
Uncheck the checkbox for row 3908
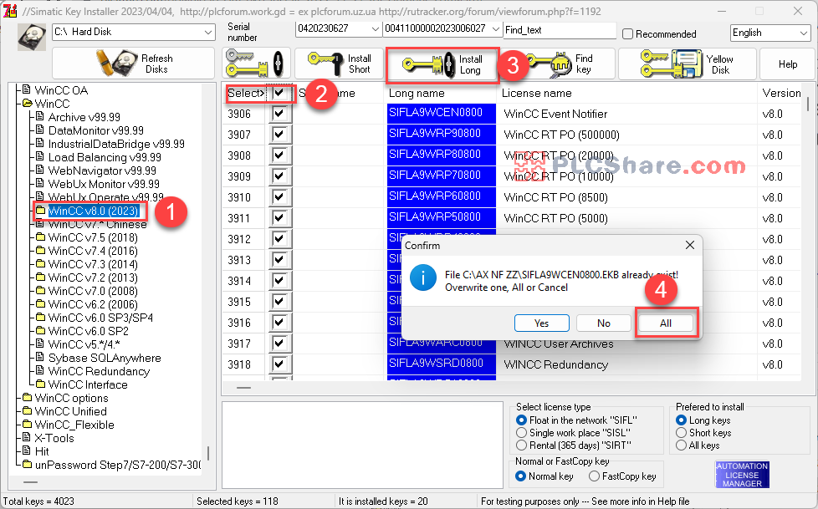279,155
